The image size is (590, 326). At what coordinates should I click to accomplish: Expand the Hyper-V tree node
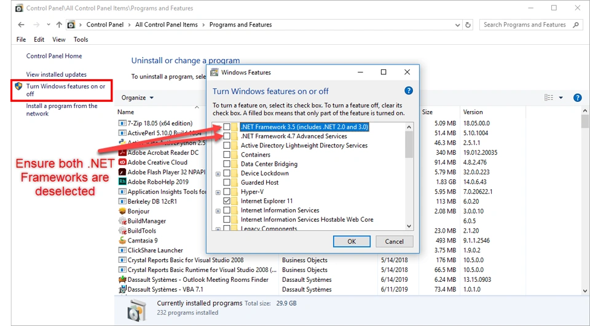pyautogui.click(x=218, y=192)
